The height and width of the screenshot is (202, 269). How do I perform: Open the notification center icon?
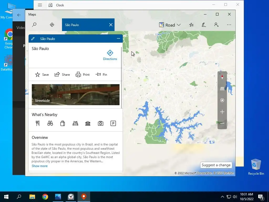pyautogui.click(x=261, y=197)
